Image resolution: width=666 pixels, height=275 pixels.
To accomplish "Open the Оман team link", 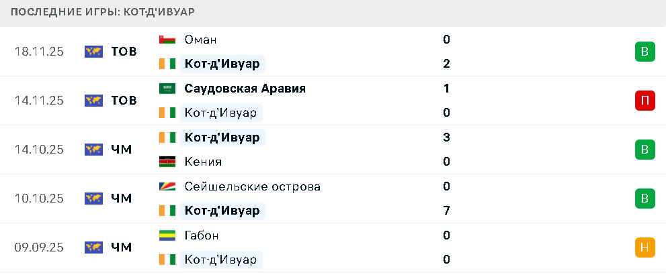I will pos(200,40).
